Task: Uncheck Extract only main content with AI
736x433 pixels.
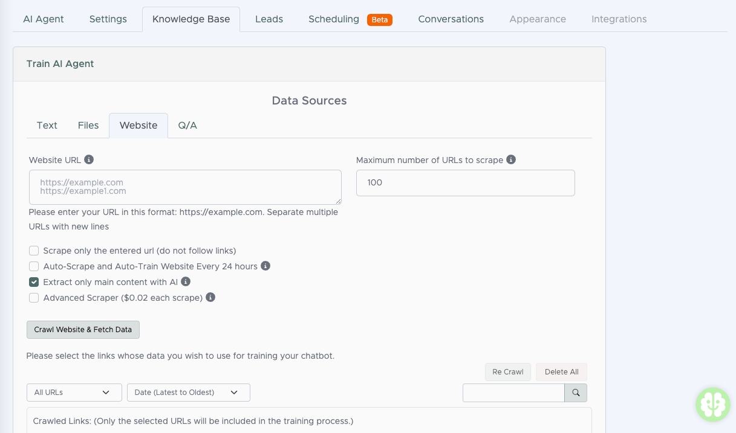Action: pyautogui.click(x=34, y=282)
